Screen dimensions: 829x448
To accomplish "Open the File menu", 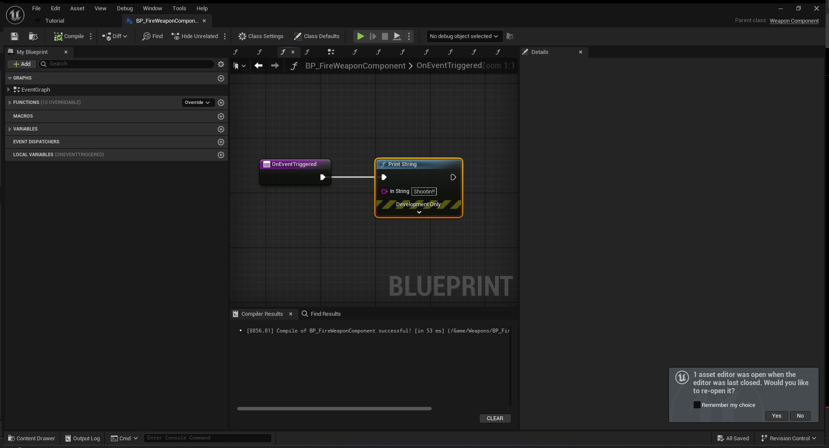I will [x=36, y=8].
